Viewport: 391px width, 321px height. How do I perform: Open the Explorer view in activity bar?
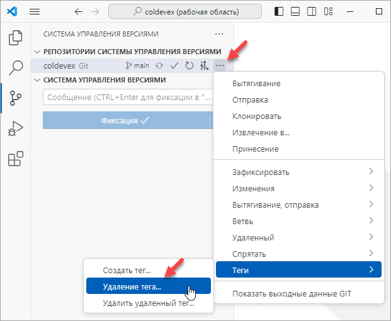[x=15, y=38]
